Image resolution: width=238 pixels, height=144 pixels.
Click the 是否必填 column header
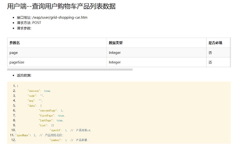(216, 43)
